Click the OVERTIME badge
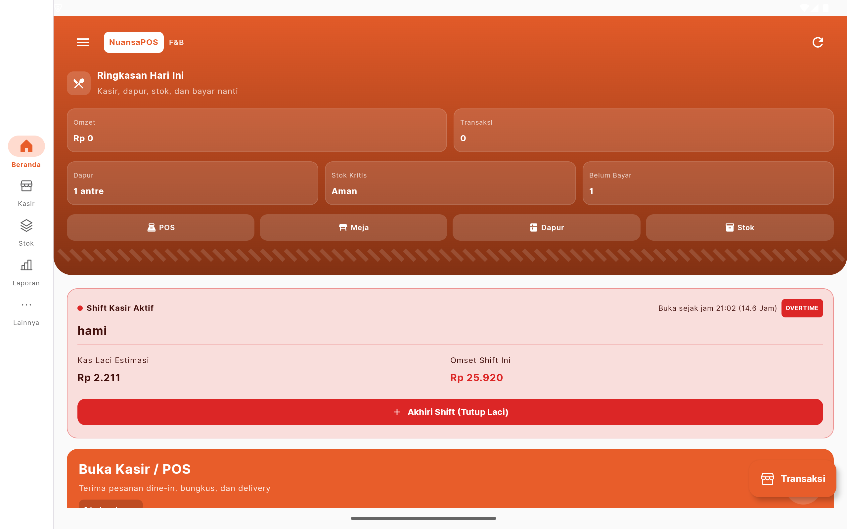847x529 pixels. coord(802,308)
